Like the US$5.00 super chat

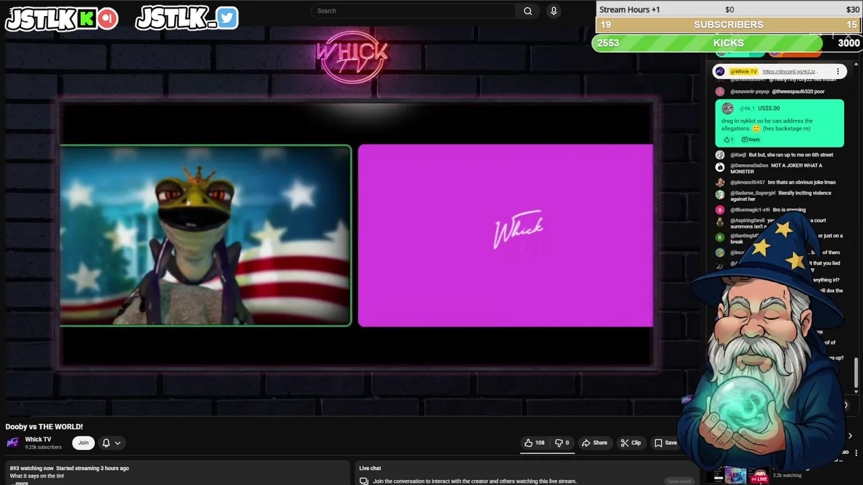pyautogui.click(x=728, y=139)
